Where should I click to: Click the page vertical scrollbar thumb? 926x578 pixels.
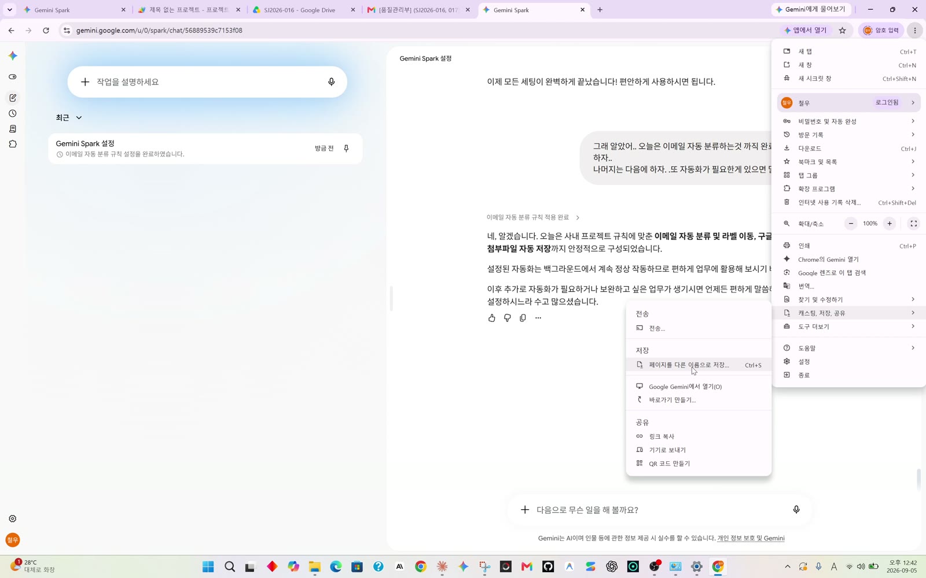tap(918, 479)
